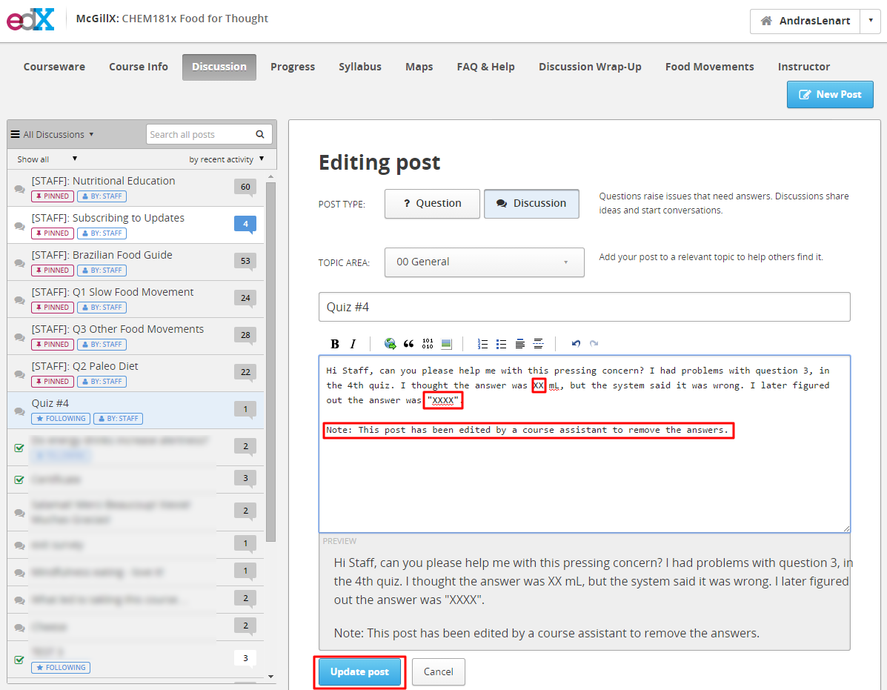The width and height of the screenshot is (887, 690).
Task: Click the New Post button
Action: tap(830, 94)
